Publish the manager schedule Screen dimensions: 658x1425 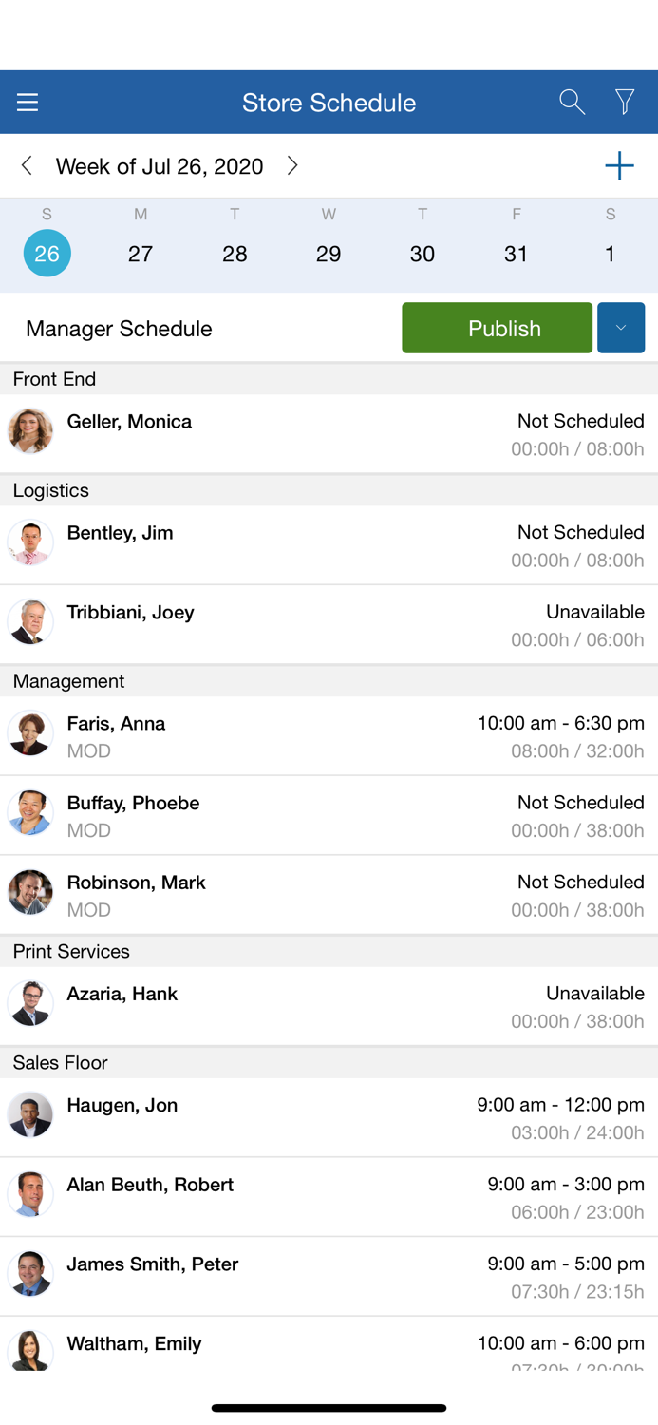497,328
